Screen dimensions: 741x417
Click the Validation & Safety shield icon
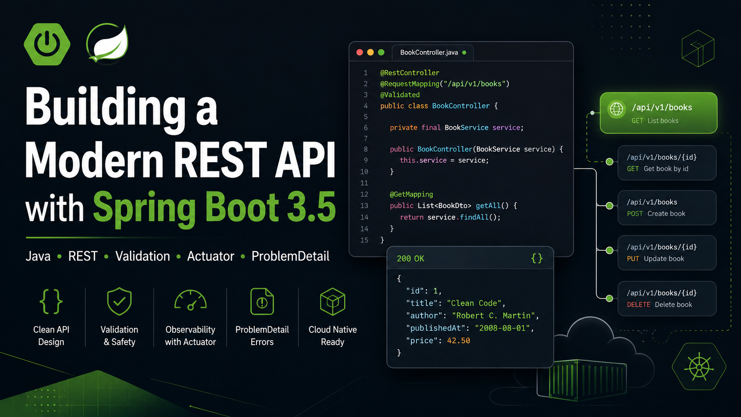pyautogui.click(x=119, y=301)
